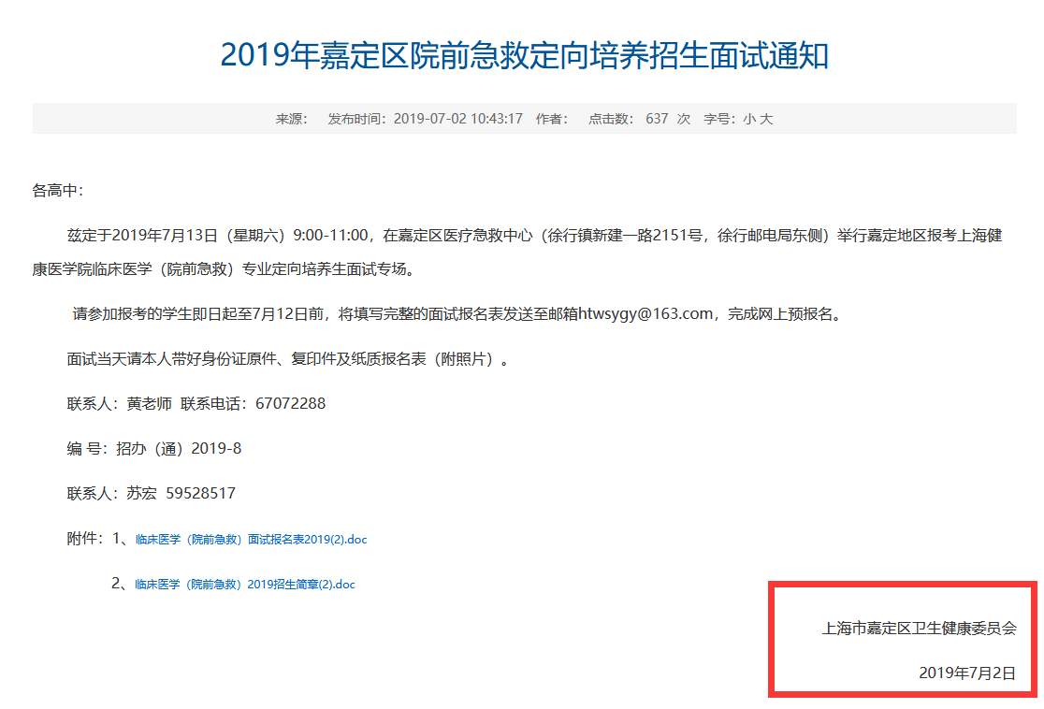Screen dimensions: 1044x709
Task: Click the phone number 59528517
Action: click(200, 493)
